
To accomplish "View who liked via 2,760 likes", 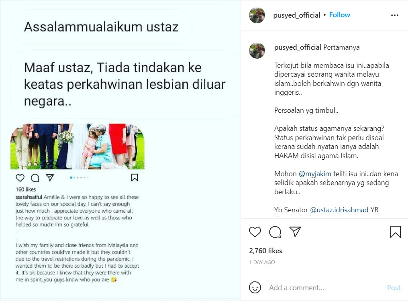I will tap(265, 251).
